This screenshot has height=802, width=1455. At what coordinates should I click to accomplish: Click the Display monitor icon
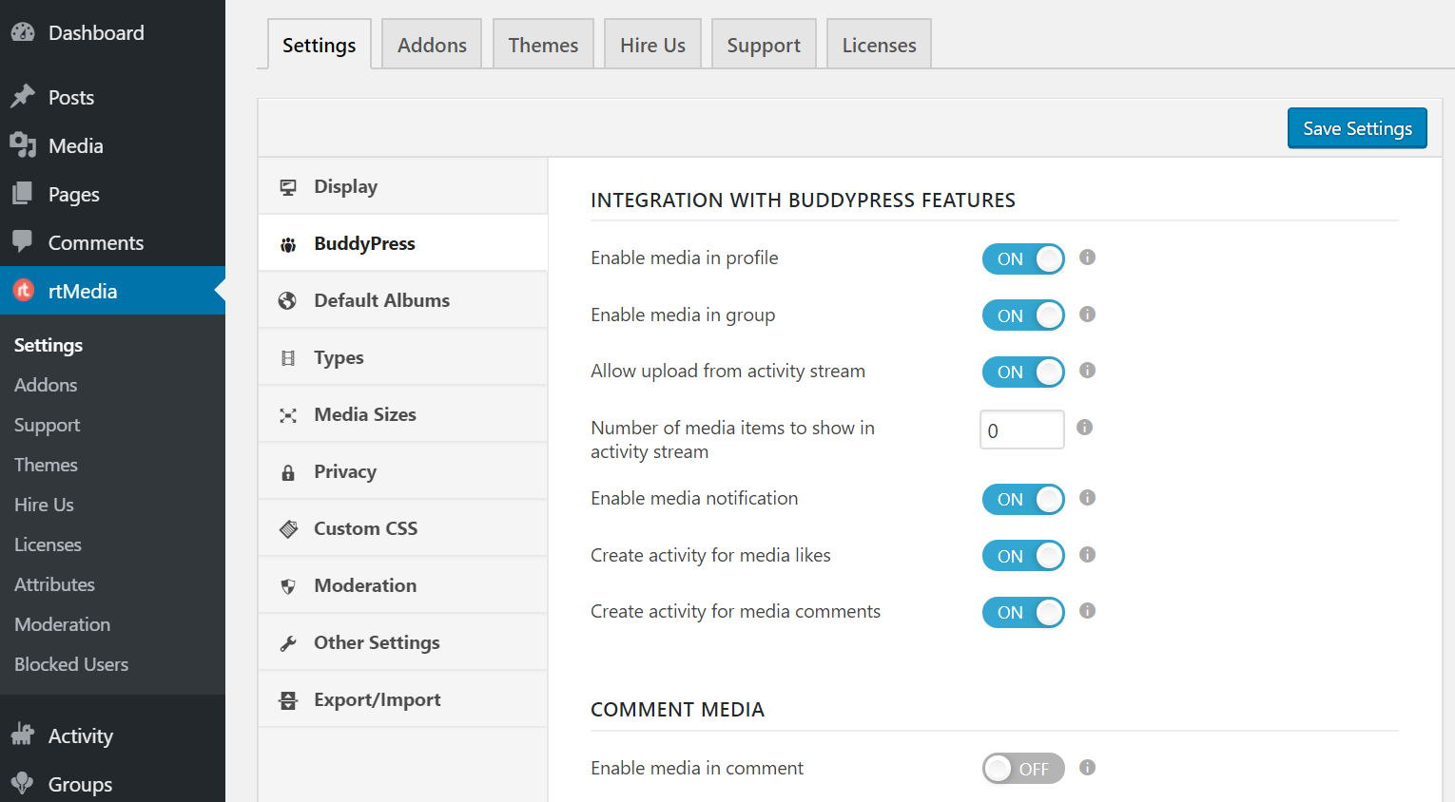[287, 186]
